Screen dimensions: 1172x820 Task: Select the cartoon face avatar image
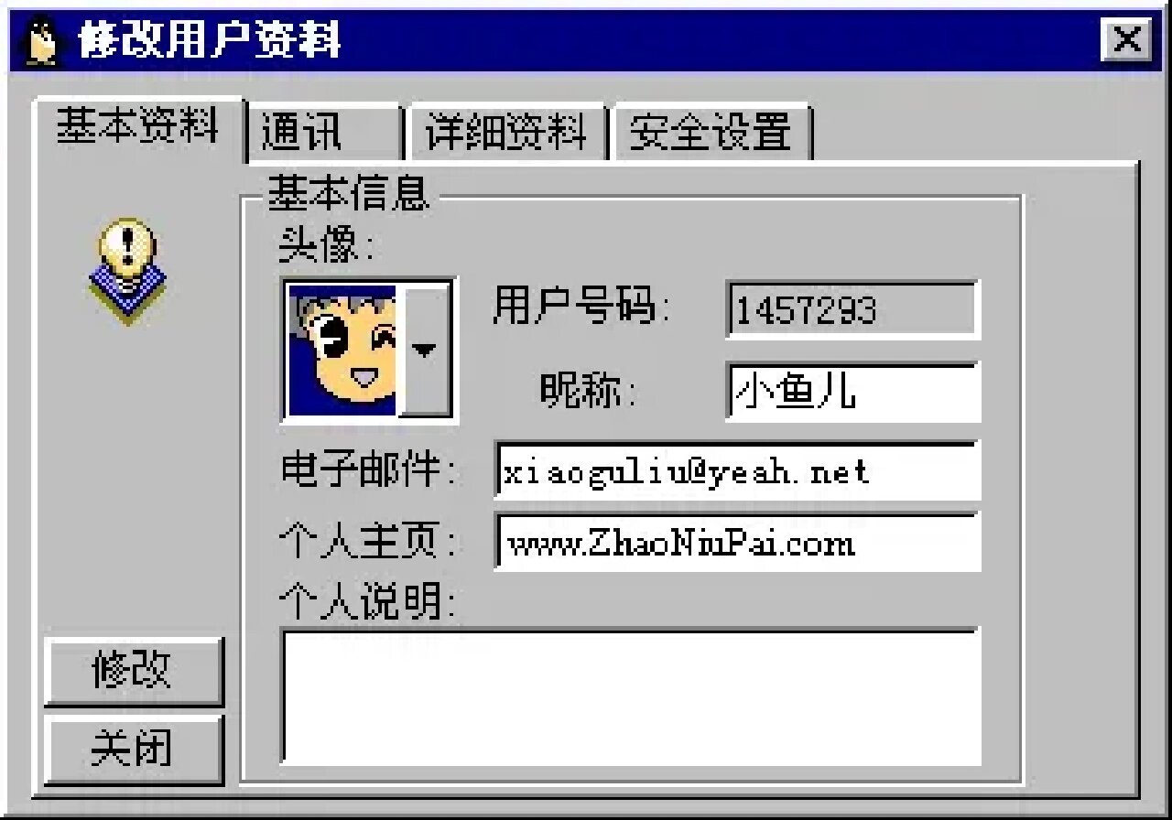pos(343,351)
